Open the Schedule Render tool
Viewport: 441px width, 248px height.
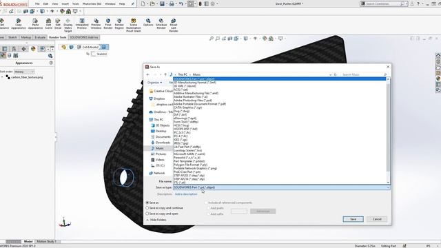[161, 23]
